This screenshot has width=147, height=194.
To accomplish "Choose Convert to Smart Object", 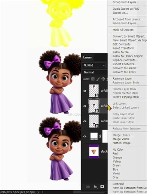I will [x=129, y=36].
